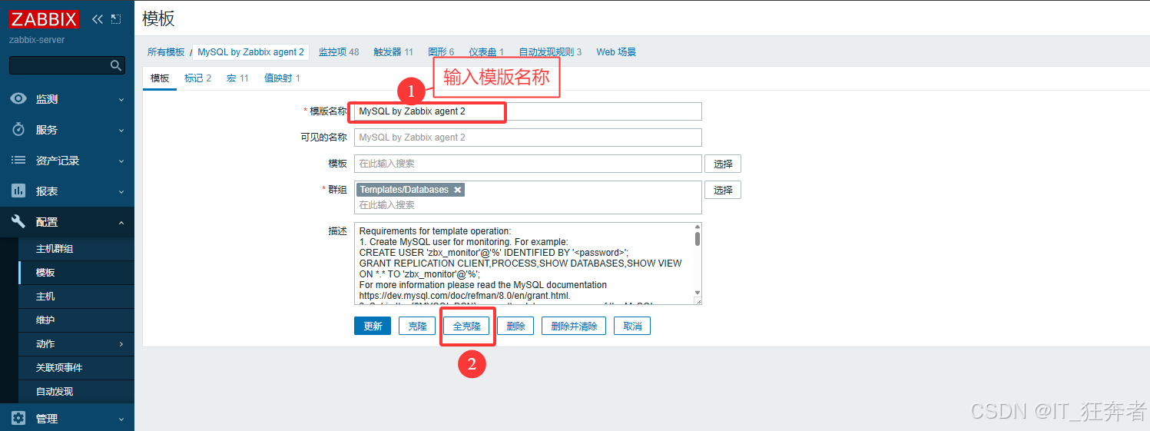This screenshot has width=1150, height=431.
Task: Click the wrench icon for 配置
Action: tap(18, 222)
